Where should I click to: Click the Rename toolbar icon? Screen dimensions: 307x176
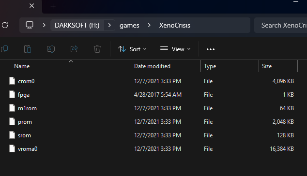[x=51, y=49]
